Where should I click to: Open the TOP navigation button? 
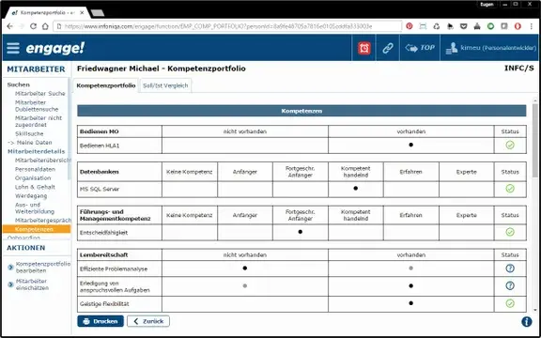point(420,48)
